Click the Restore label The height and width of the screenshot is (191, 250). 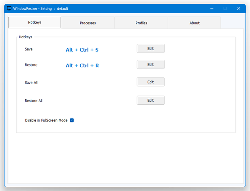tap(31, 65)
